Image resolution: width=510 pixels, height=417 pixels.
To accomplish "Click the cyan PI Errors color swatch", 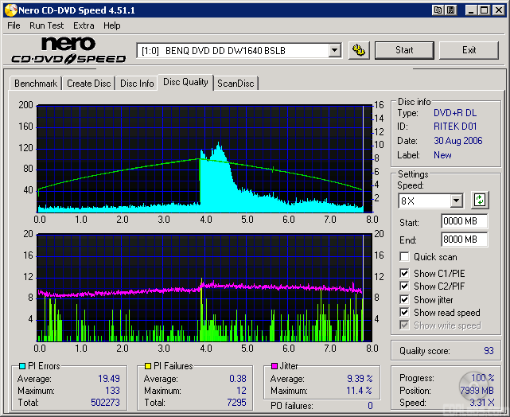I will pos(22,367).
